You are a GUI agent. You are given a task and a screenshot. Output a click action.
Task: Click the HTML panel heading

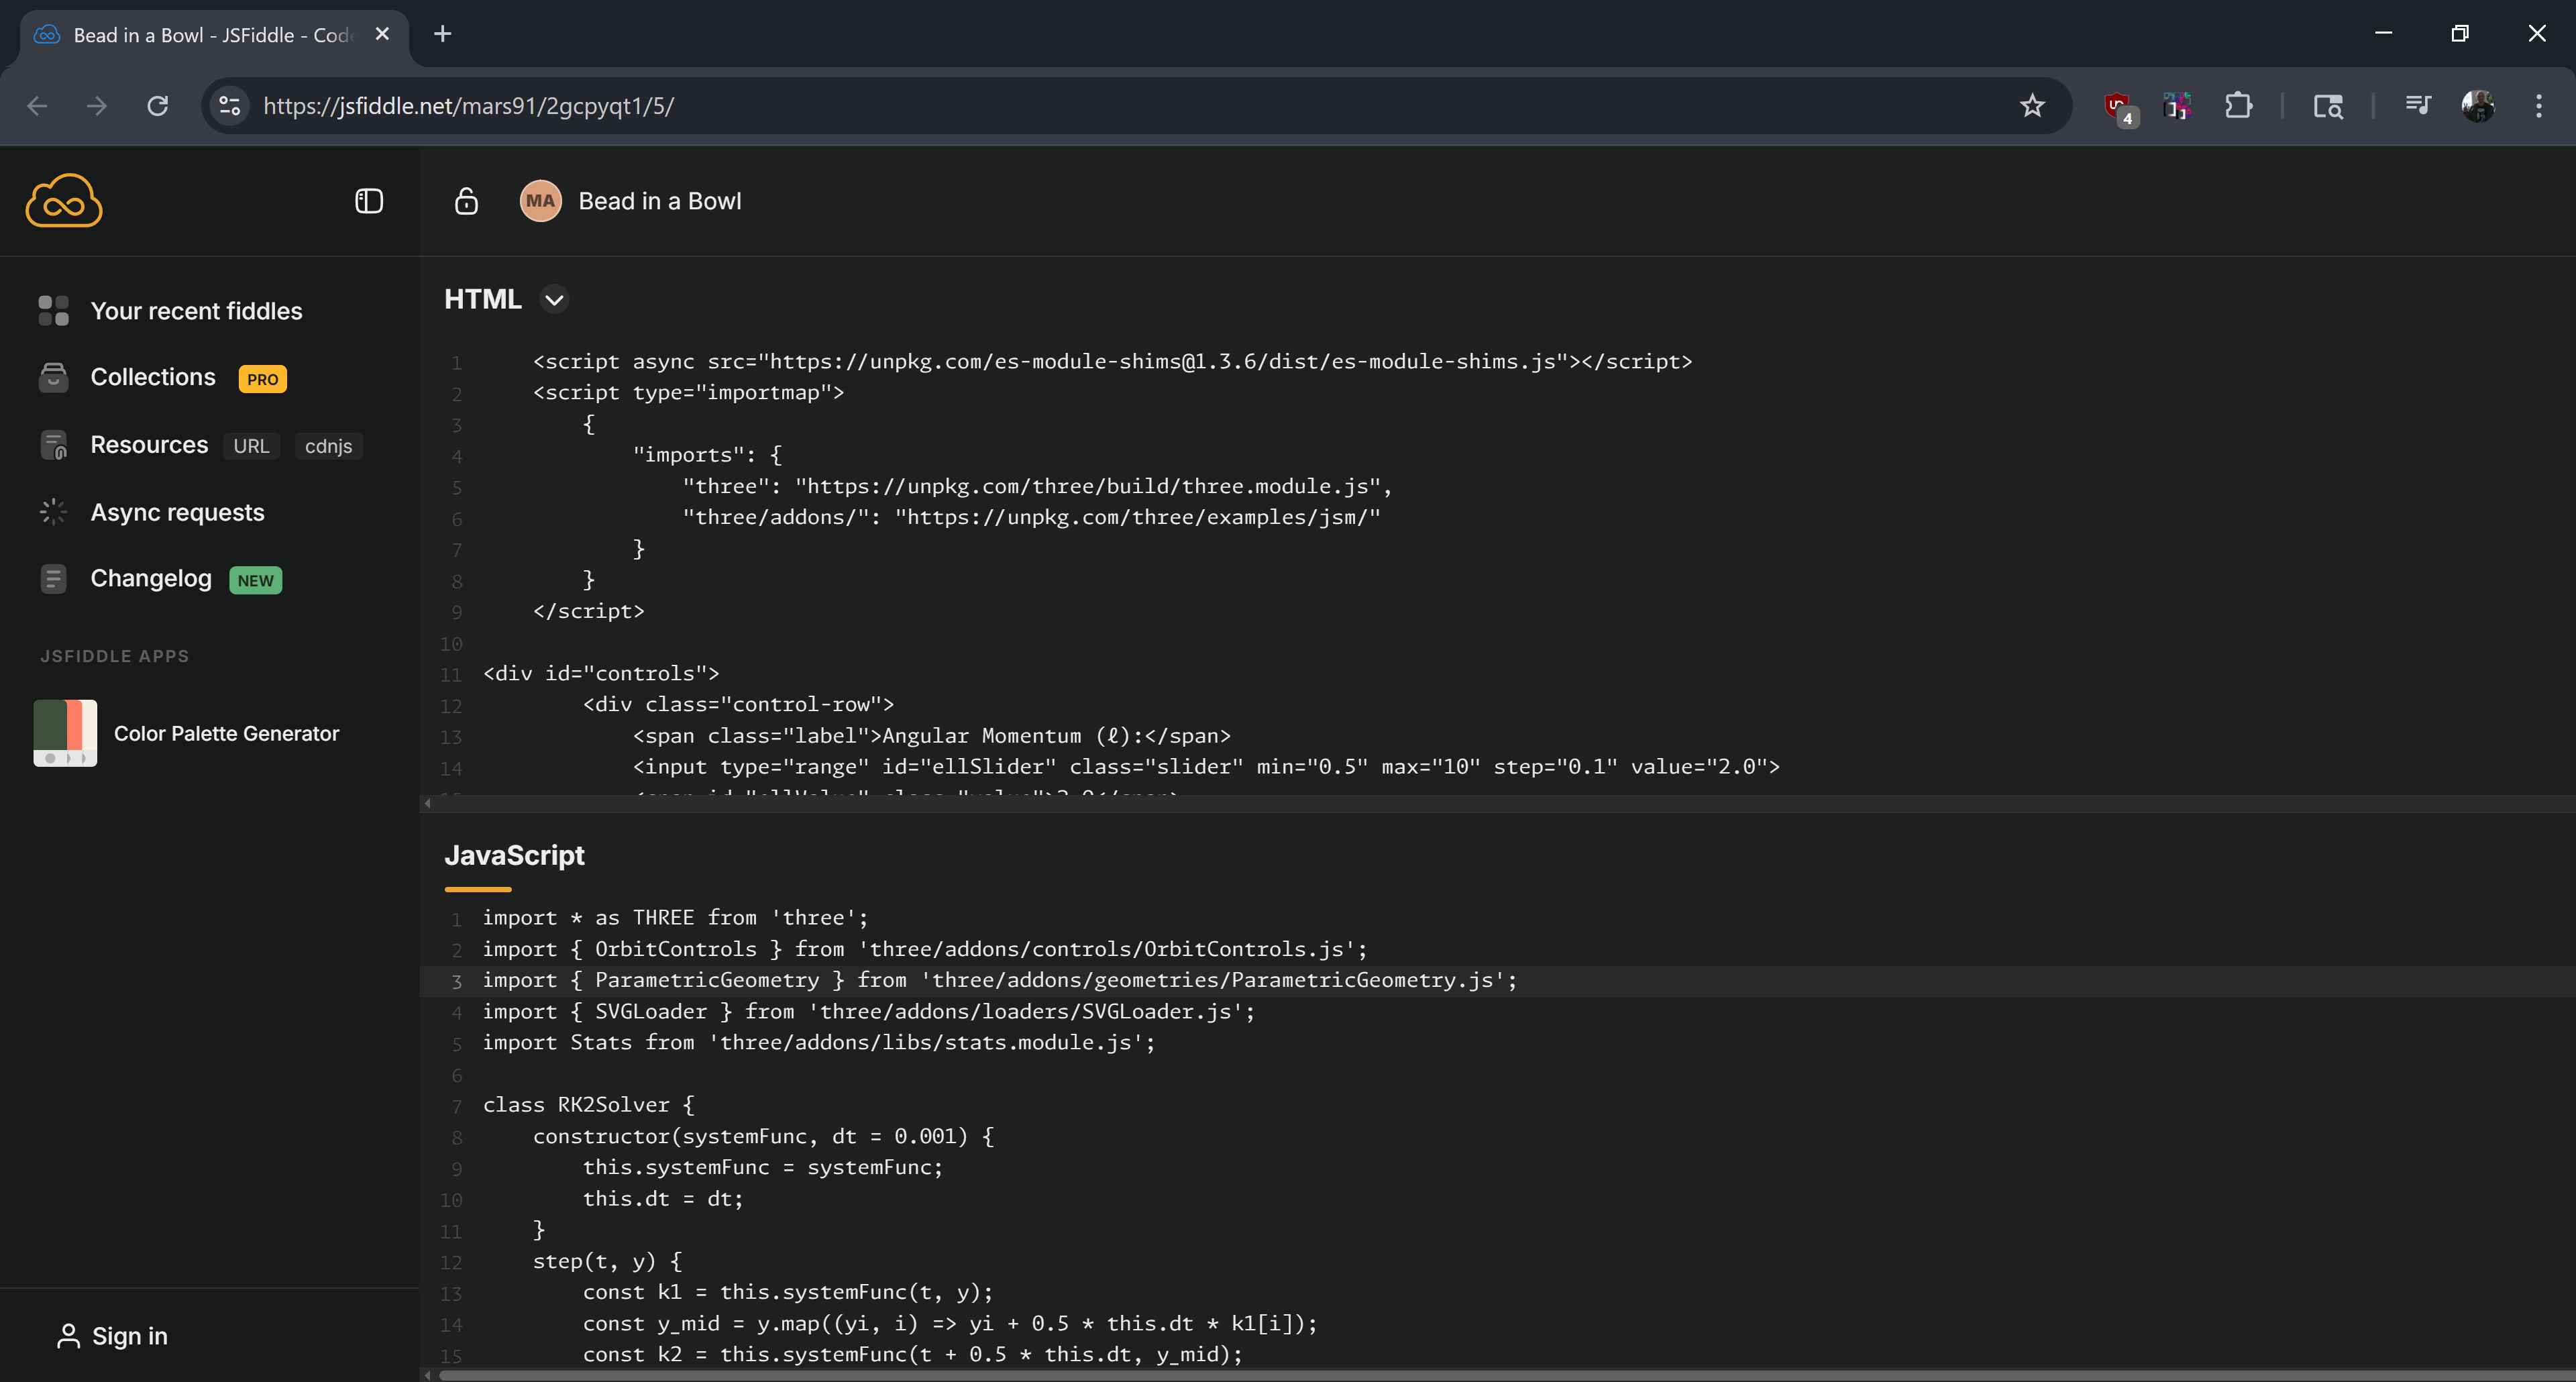(482, 299)
